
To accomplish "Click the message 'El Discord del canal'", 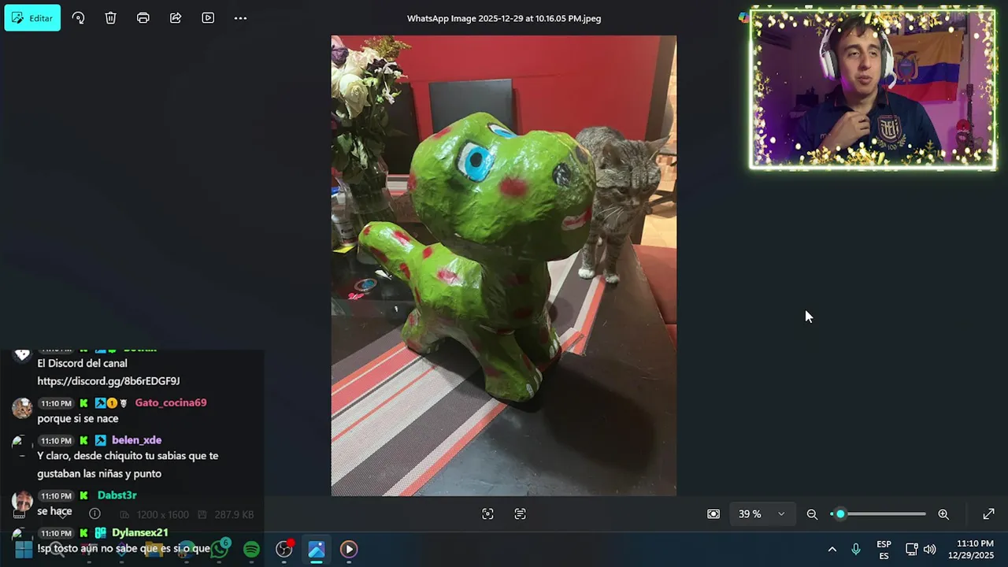I will pyautogui.click(x=82, y=364).
